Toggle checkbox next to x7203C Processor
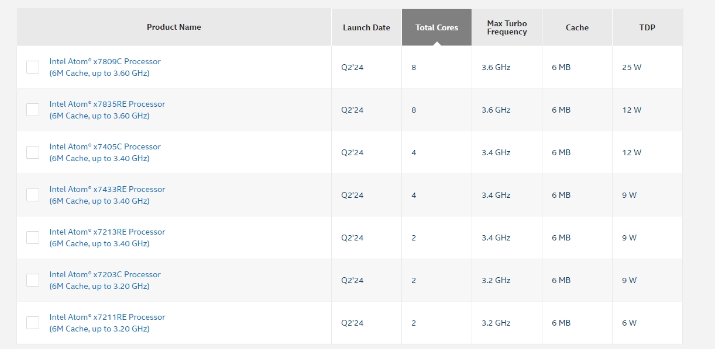 coord(33,280)
